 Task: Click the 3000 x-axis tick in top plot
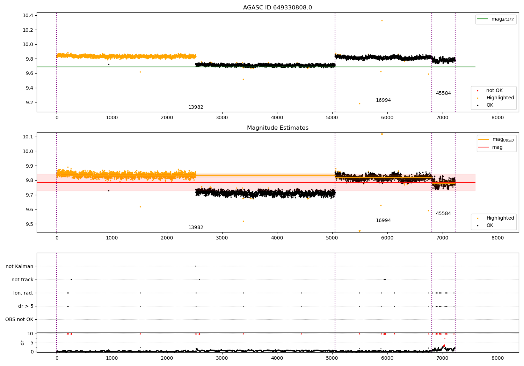pyautogui.click(x=222, y=118)
